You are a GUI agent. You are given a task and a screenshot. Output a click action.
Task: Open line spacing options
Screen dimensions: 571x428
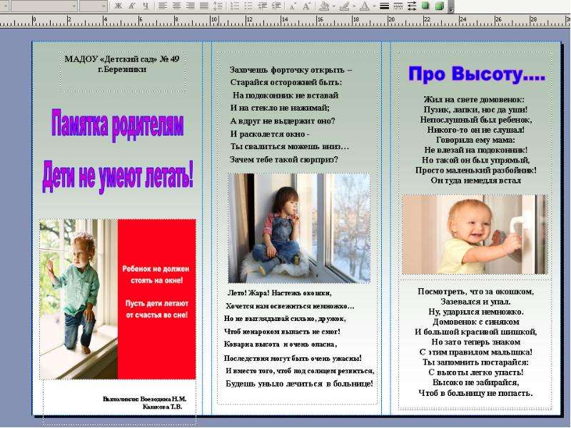coord(218,6)
